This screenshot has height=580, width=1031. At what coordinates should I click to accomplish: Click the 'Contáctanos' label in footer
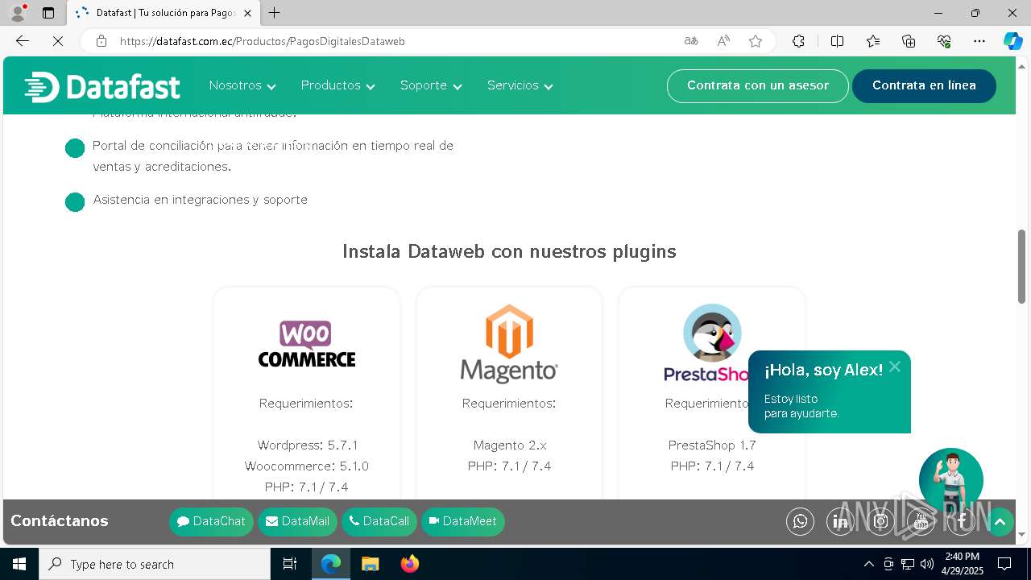(x=60, y=521)
